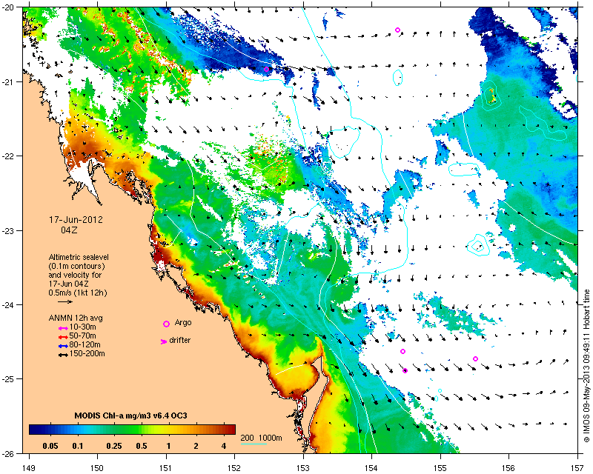Select the red 50-70m arrow legend symbol
593x474 pixels.
click(x=63, y=337)
